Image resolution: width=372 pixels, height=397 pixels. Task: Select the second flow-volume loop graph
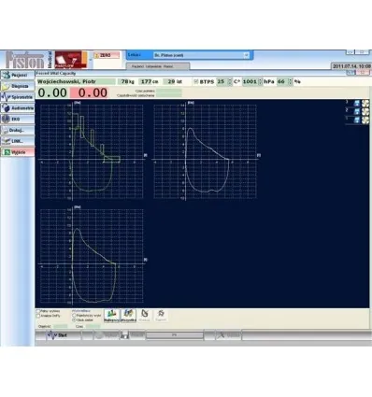click(206, 151)
